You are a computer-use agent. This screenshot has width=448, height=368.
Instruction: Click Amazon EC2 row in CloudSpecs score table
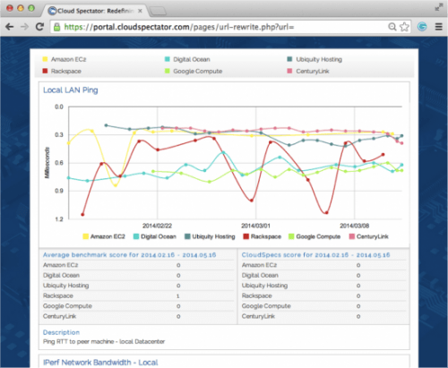(323, 265)
